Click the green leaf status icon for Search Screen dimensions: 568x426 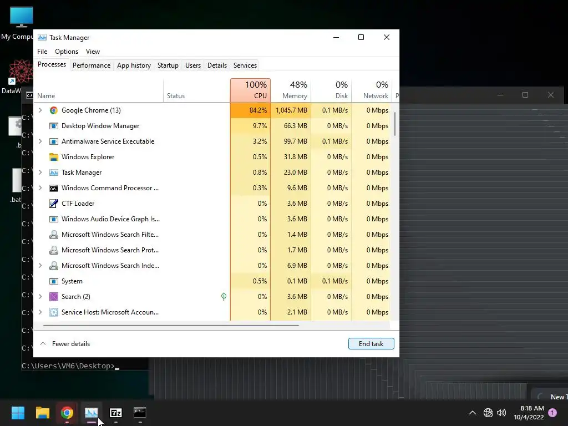coord(224,297)
